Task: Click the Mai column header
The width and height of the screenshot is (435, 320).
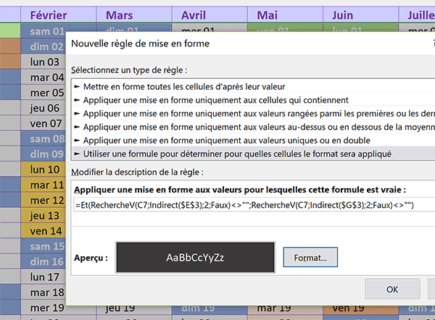Action: click(x=285, y=14)
